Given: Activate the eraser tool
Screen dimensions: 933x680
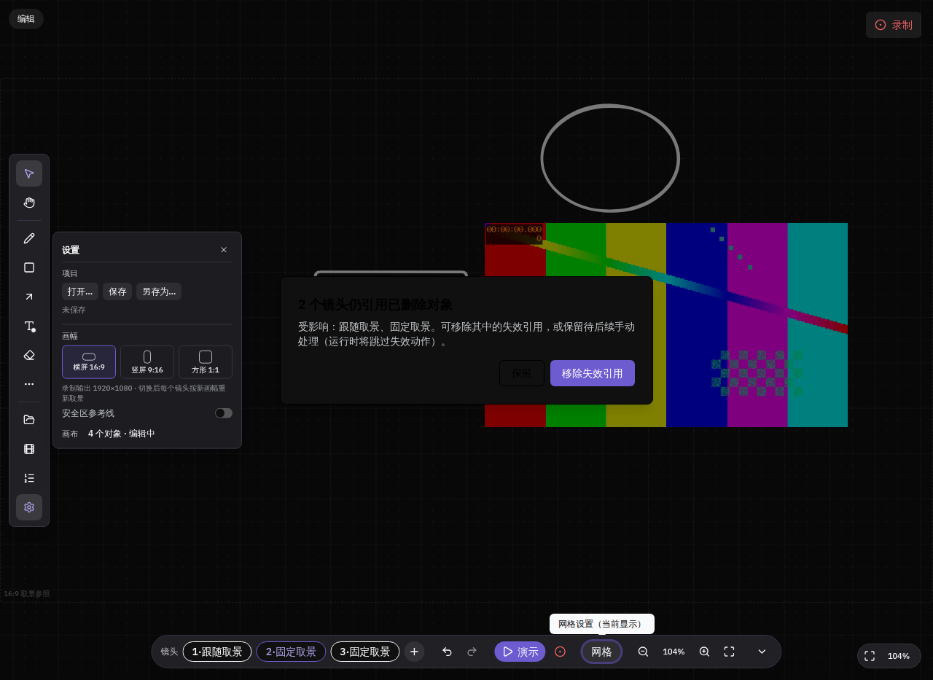Looking at the screenshot, I should click(29, 355).
